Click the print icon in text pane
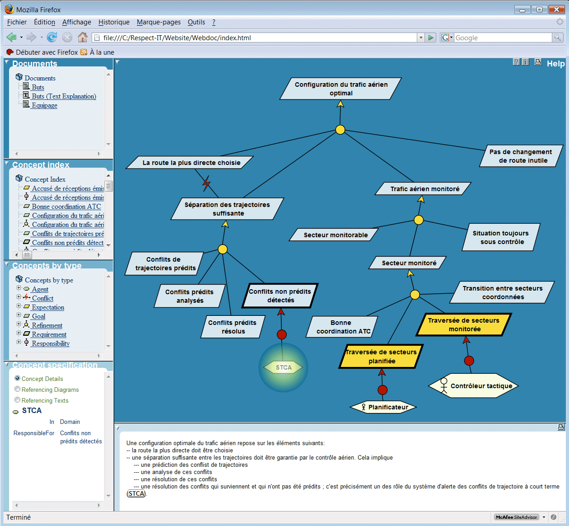 (x=561, y=427)
